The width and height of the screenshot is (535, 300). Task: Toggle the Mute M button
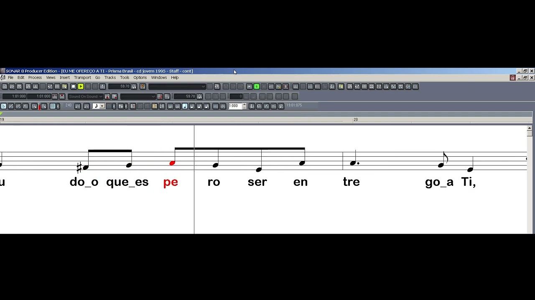pyautogui.click(x=249, y=86)
